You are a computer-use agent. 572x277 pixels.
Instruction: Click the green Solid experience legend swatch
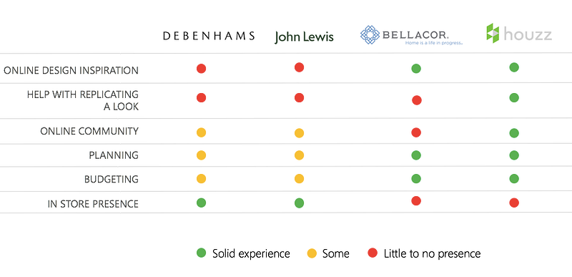coord(202,253)
